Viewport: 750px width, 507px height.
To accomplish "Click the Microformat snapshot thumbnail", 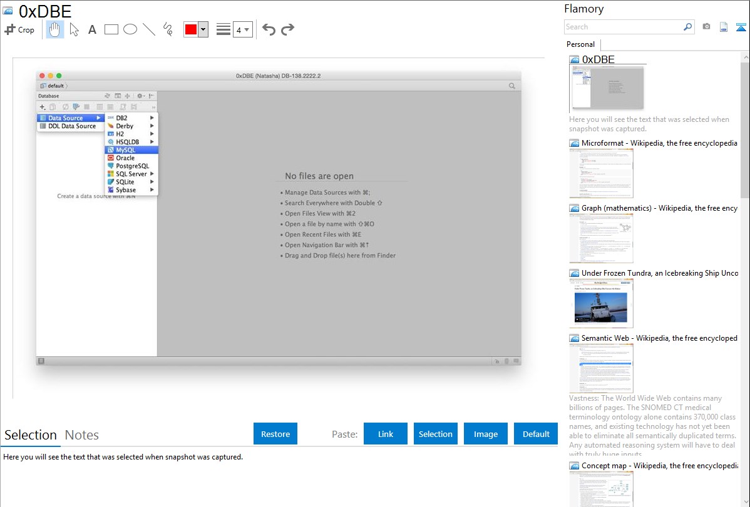I will click(x=601, y=173).
